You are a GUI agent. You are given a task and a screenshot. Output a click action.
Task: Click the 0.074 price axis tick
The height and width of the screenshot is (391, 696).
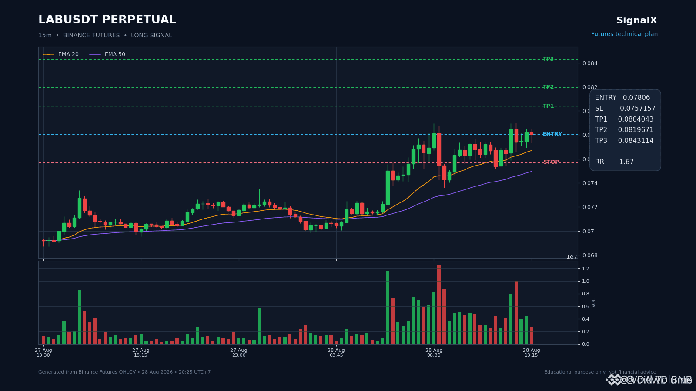(590, 183)
